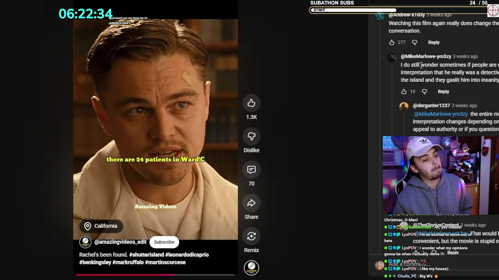Click the SUBATHON SUBS goal bar
The image size is (499, 280).
[398, 10]
